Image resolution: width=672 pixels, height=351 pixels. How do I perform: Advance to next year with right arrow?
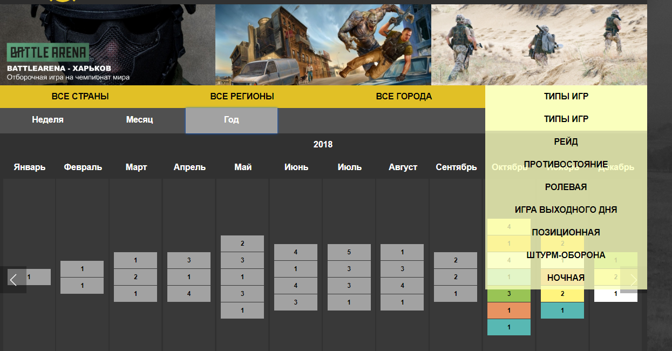634,280
